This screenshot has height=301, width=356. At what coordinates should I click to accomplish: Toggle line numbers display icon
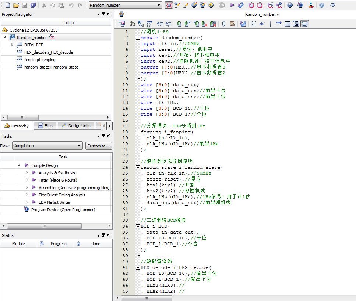pos(253,24)
